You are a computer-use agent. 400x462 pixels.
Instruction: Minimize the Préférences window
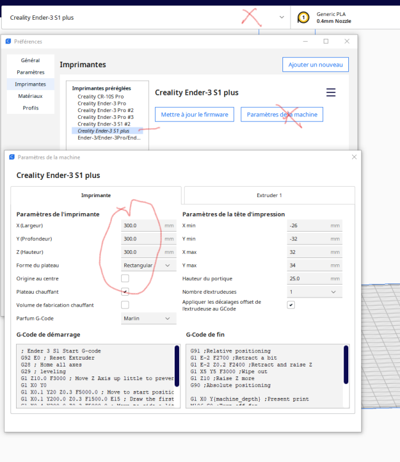[305, 41]
